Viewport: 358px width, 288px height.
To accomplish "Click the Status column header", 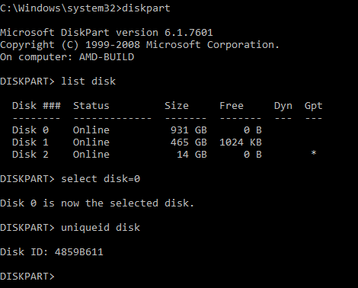I will (x=91, y=106).
